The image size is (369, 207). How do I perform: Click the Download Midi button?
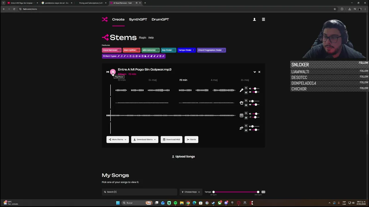[x=171, y=139]
